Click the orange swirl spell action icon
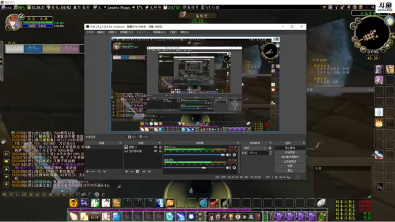This screenshot has width=395, height=222. coord(170,203)
